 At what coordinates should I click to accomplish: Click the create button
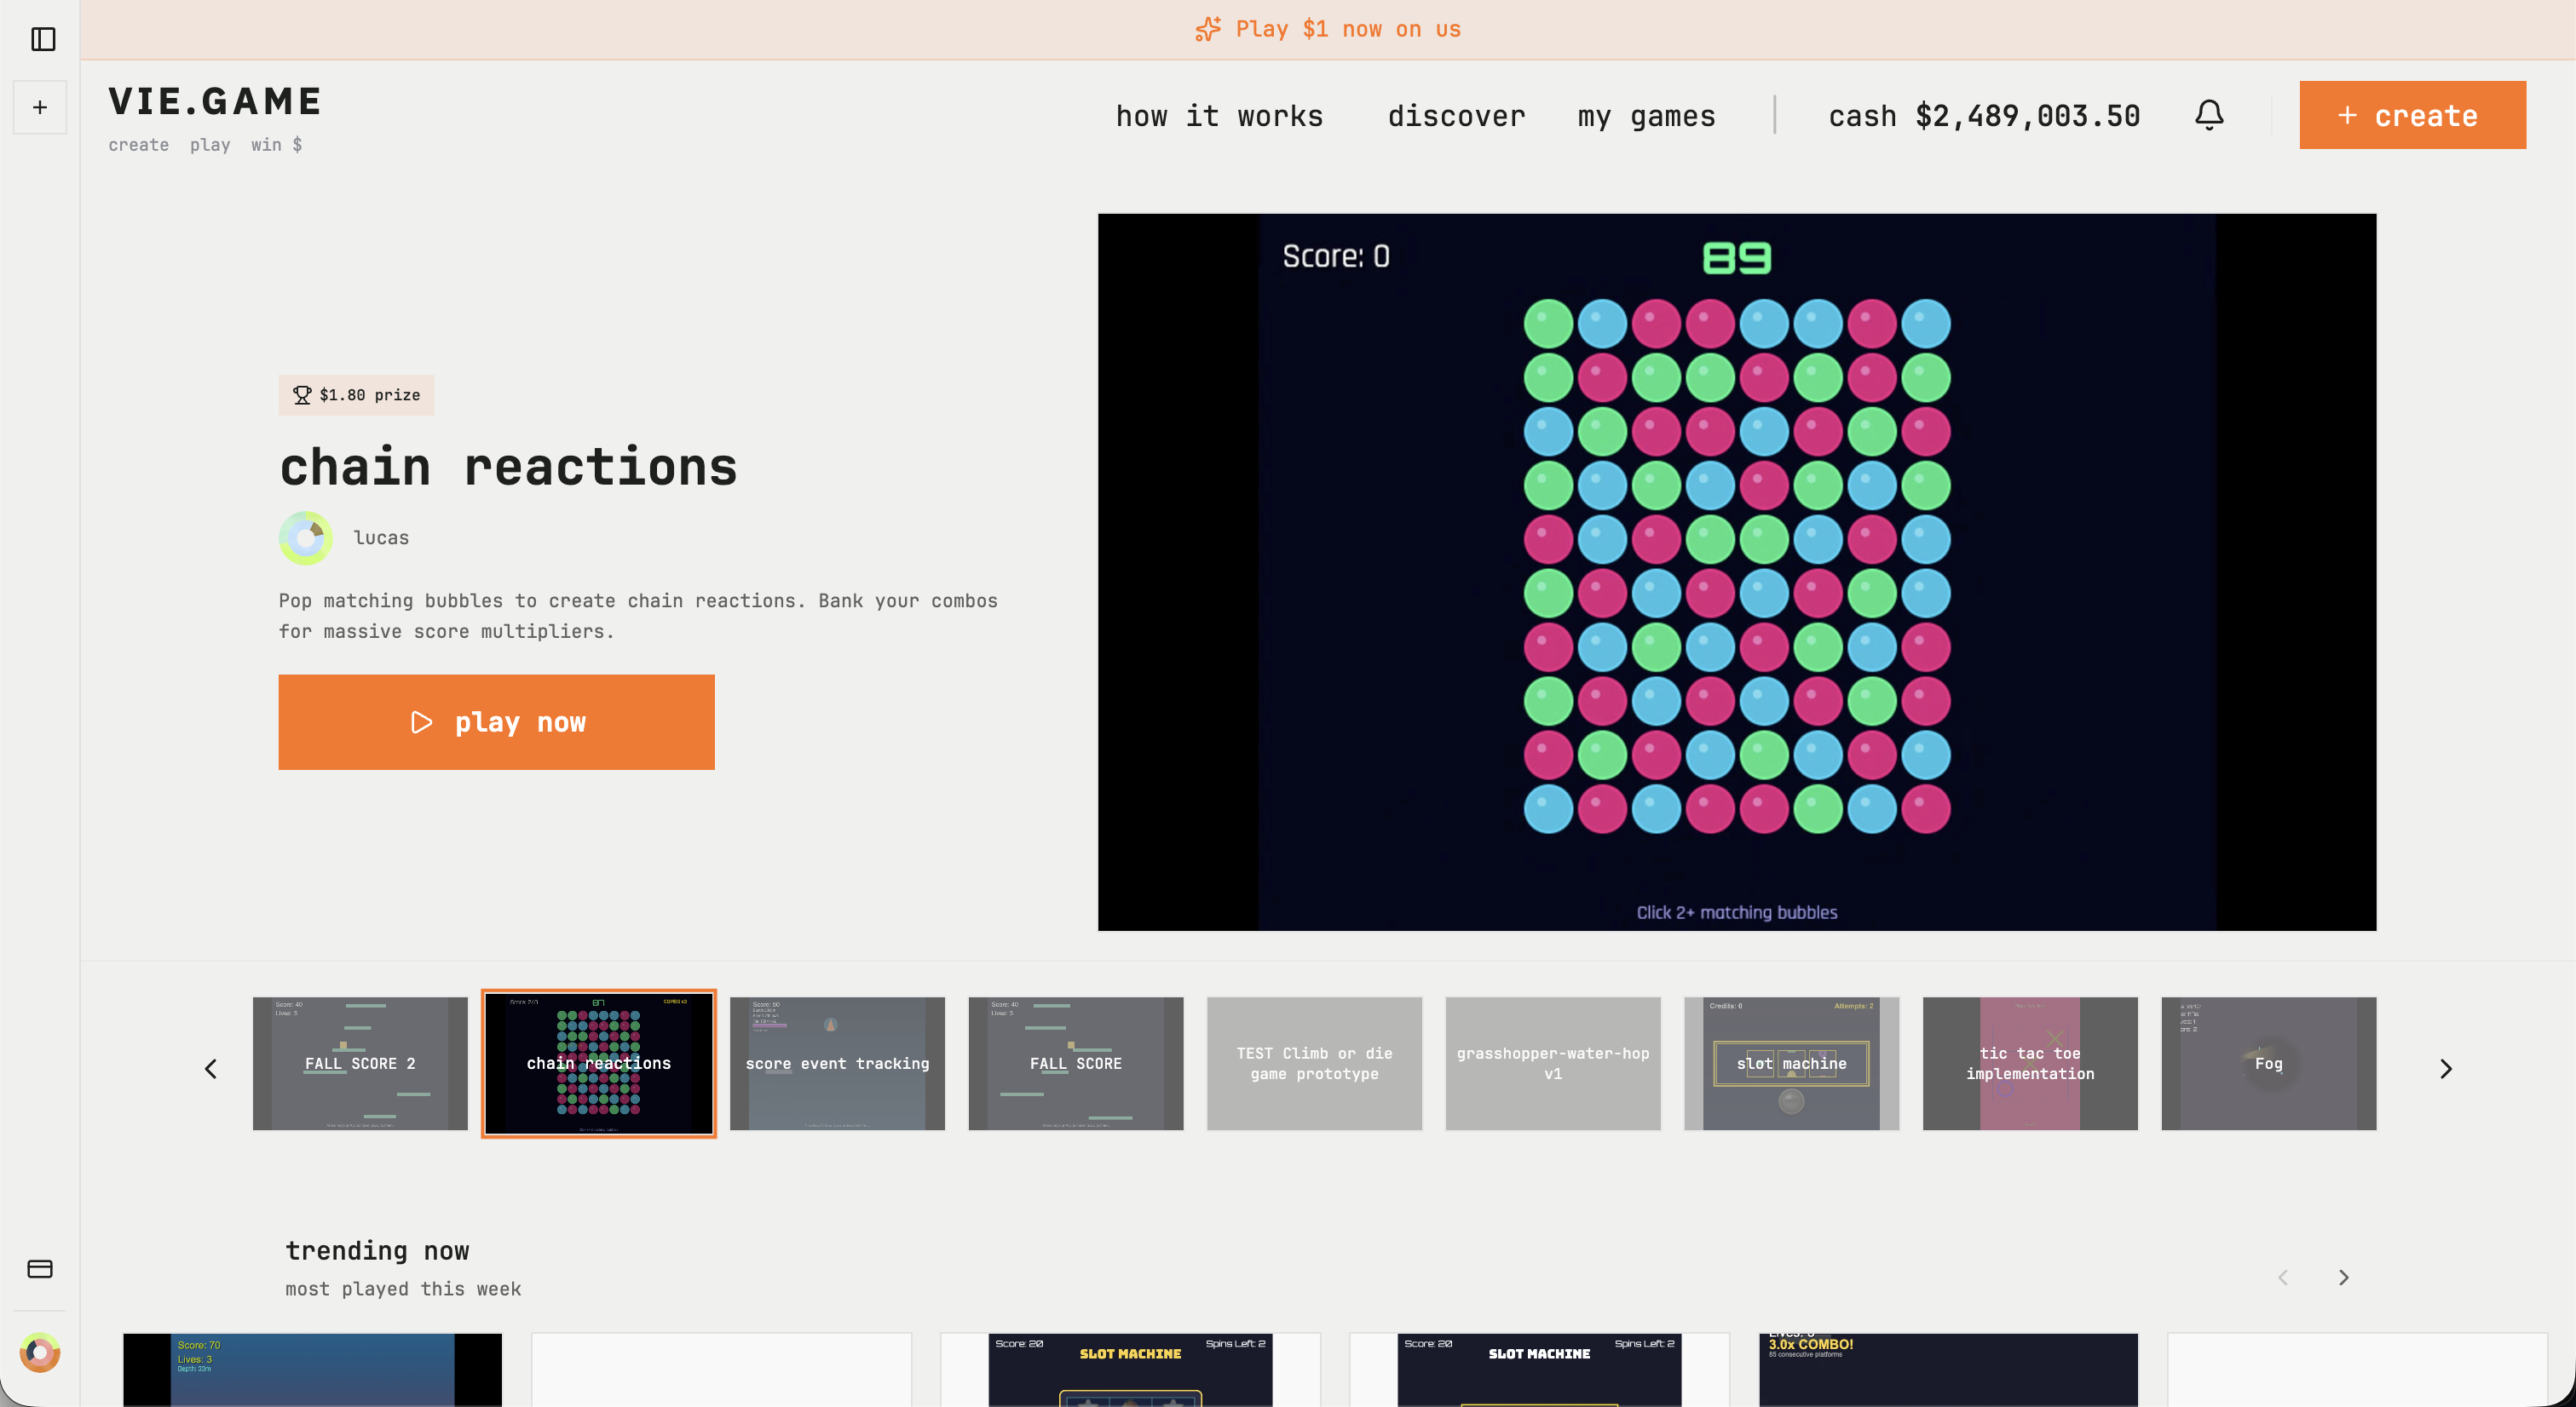click(x=2412, y=114)
